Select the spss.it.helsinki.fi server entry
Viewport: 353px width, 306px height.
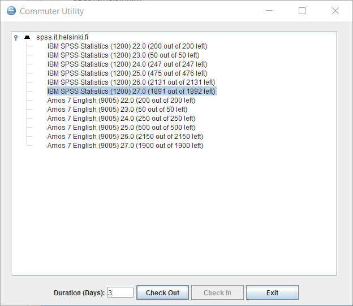[62, 37]
